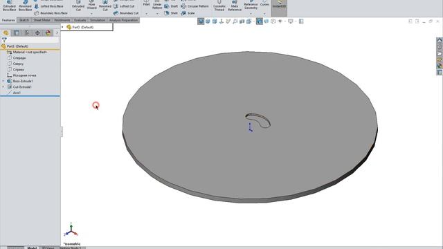The height and width of the screenshot is (249, 443).
Task: Open the Hole Wizard
Action: [91, 5]
